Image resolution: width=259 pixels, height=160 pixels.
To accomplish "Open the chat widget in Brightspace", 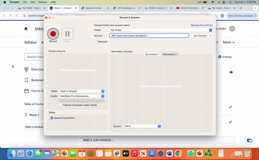I will point(249,141).
